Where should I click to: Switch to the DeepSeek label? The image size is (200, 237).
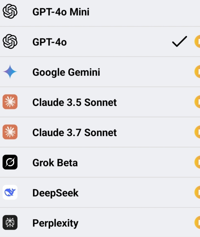point(55,193)
